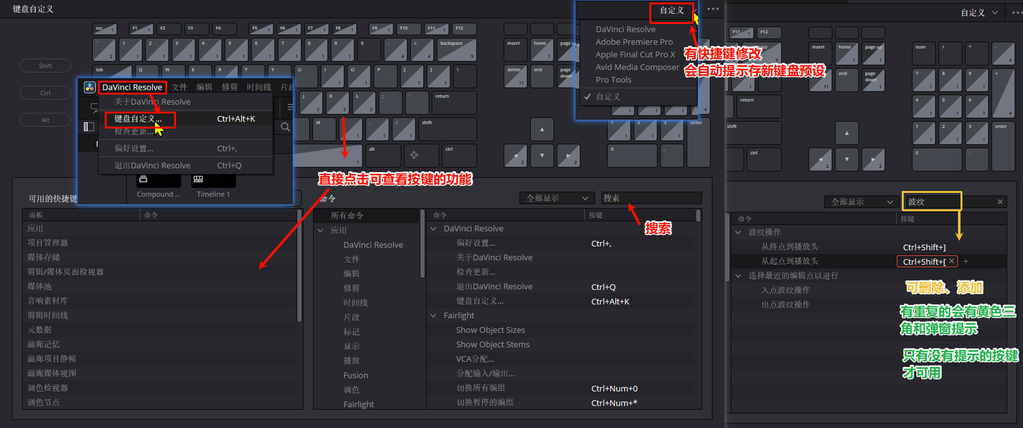The image size is (1023, 428).
Task: Select the 从终点到播放头 command row
Action: click(x=868, y=246)
